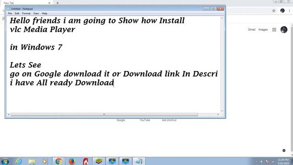Open Customize gear icon on new tab page
Screen dimensions: 293x165
point(284,150)
